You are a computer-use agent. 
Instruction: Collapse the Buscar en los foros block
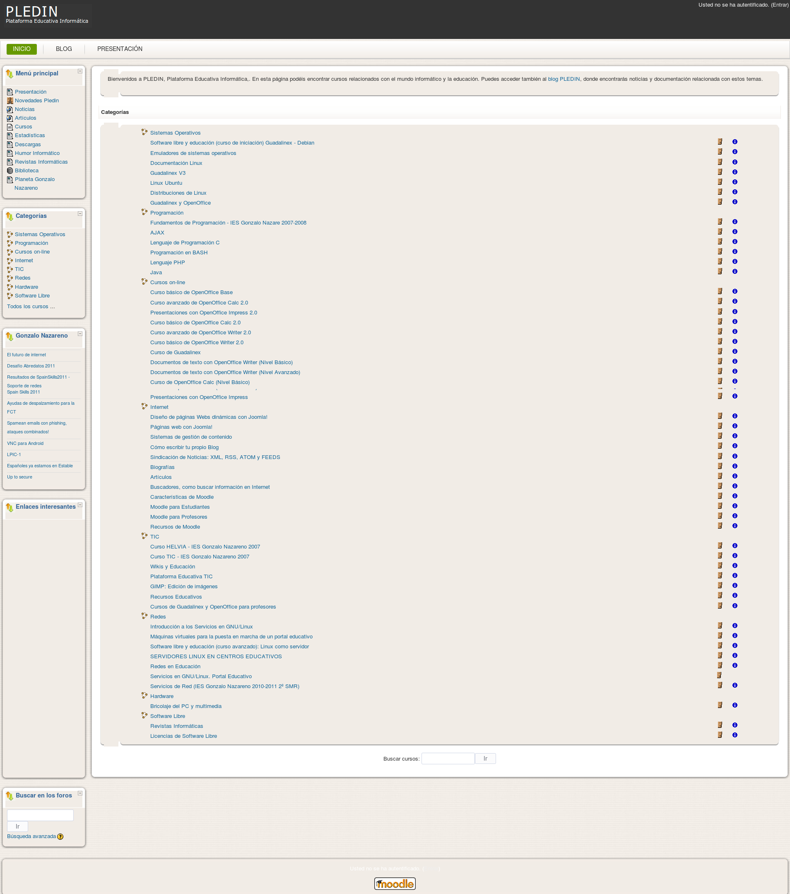pyautogui.click(x=80, y=793)
